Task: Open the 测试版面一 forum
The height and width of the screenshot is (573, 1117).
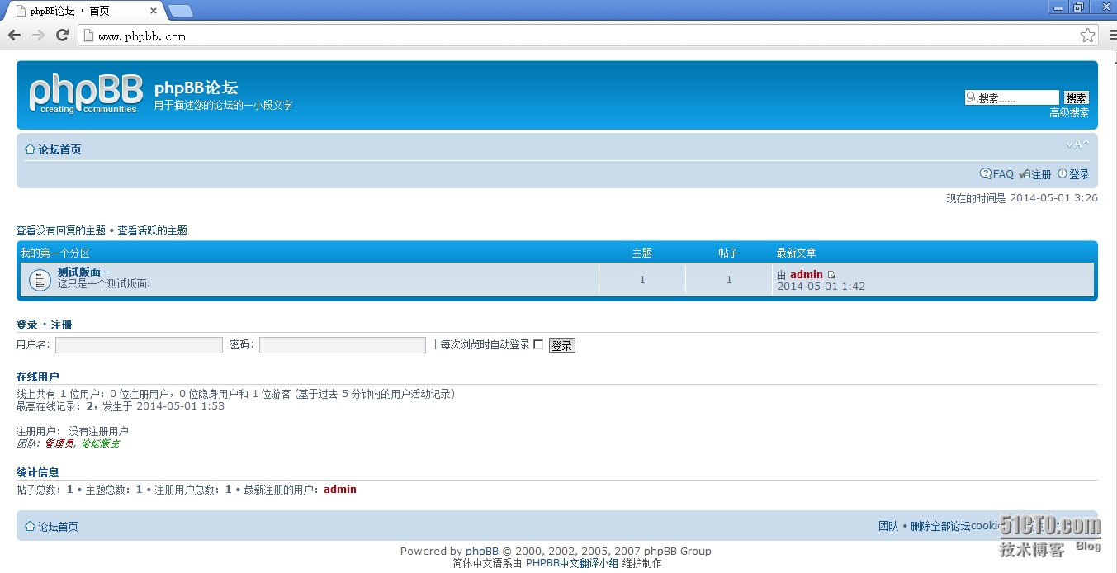Action: point(84,272)
